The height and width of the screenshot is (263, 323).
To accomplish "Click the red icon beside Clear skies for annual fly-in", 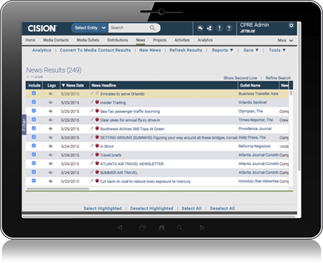I will pos(97,120).
